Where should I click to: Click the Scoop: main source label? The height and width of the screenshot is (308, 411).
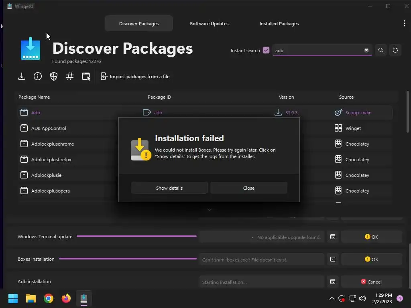358,113
